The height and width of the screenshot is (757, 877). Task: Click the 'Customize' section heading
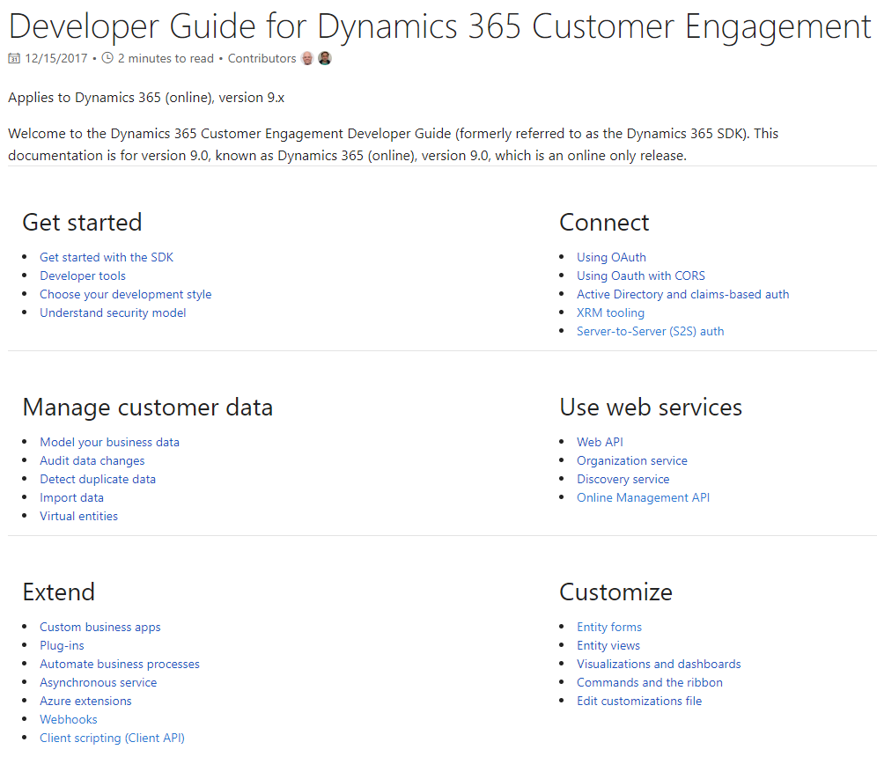click(615, 592)
